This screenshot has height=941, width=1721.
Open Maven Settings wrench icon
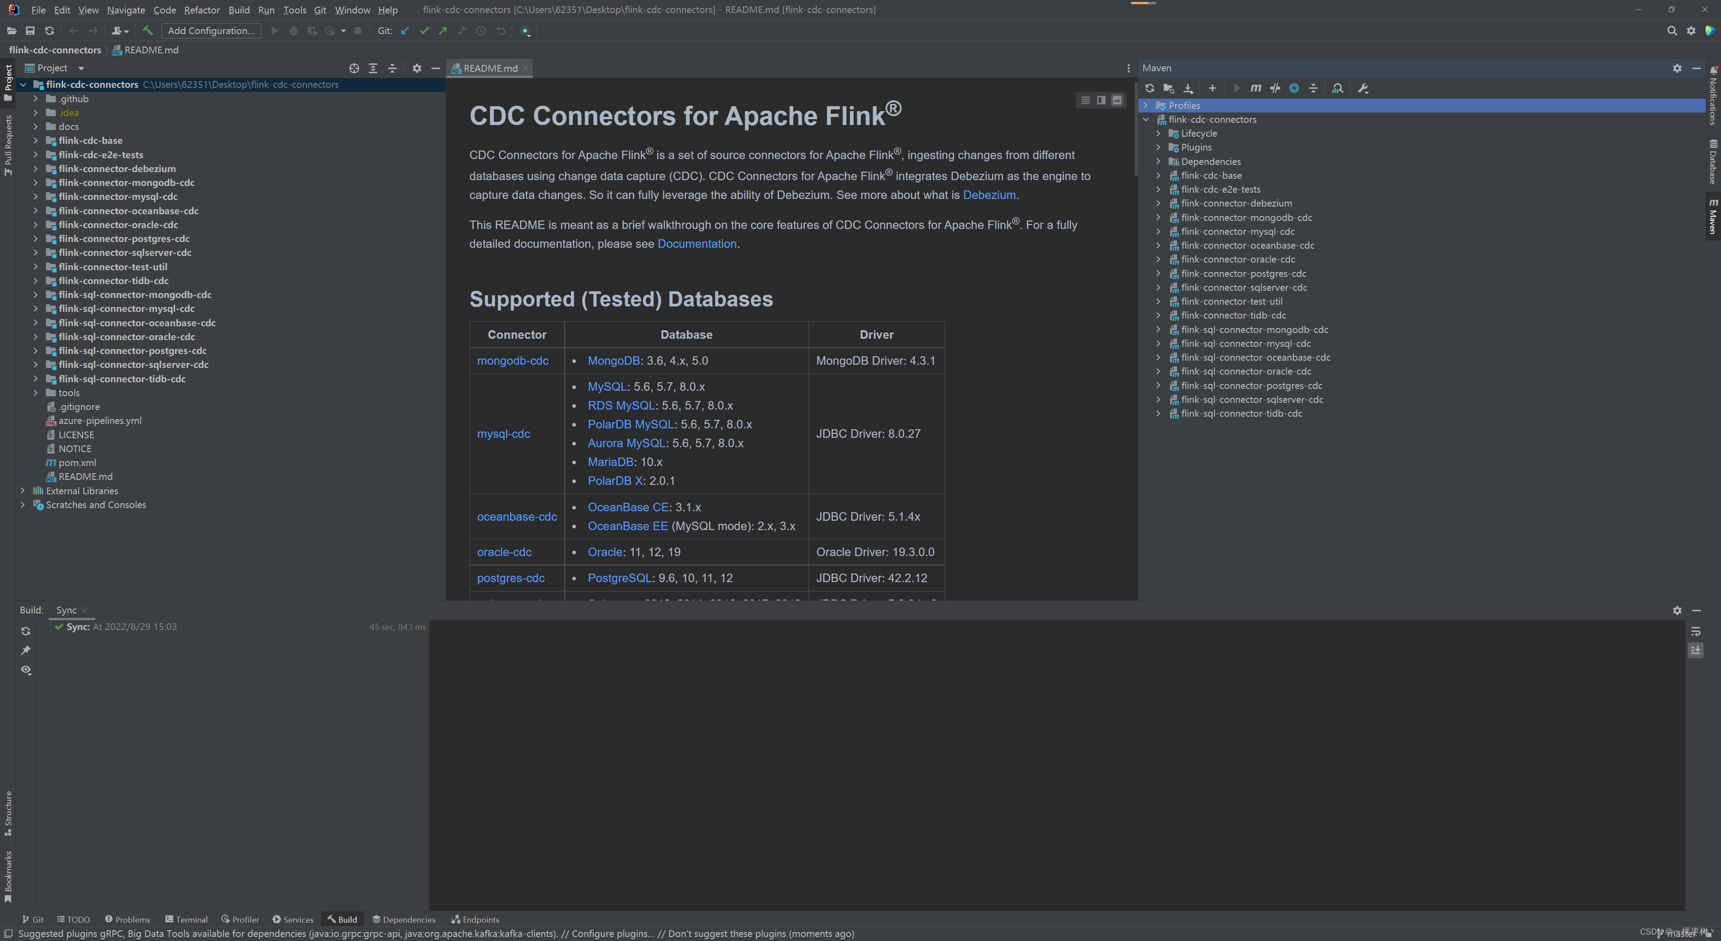pyautogui.click(x=1363, y=88)
